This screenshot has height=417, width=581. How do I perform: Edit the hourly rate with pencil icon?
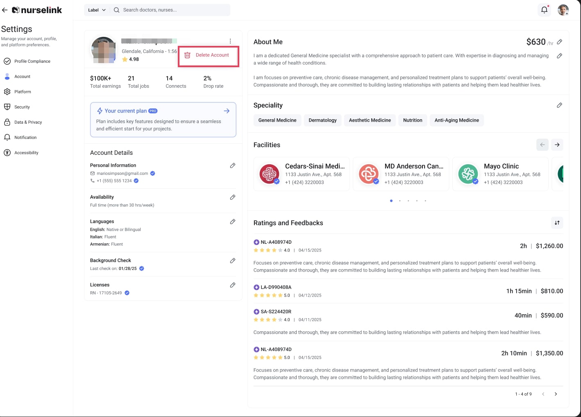(x=560, y=42)
